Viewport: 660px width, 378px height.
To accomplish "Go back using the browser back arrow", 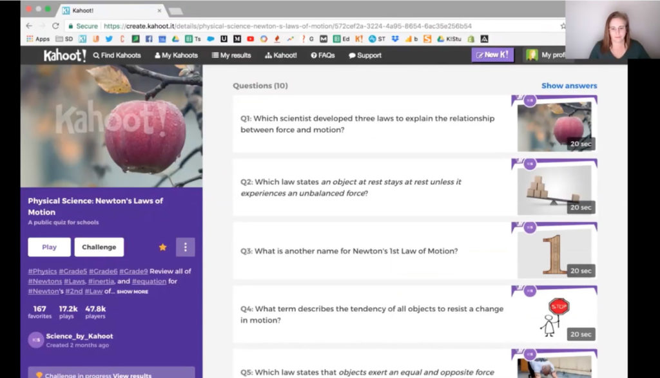I will coord(29,26).
